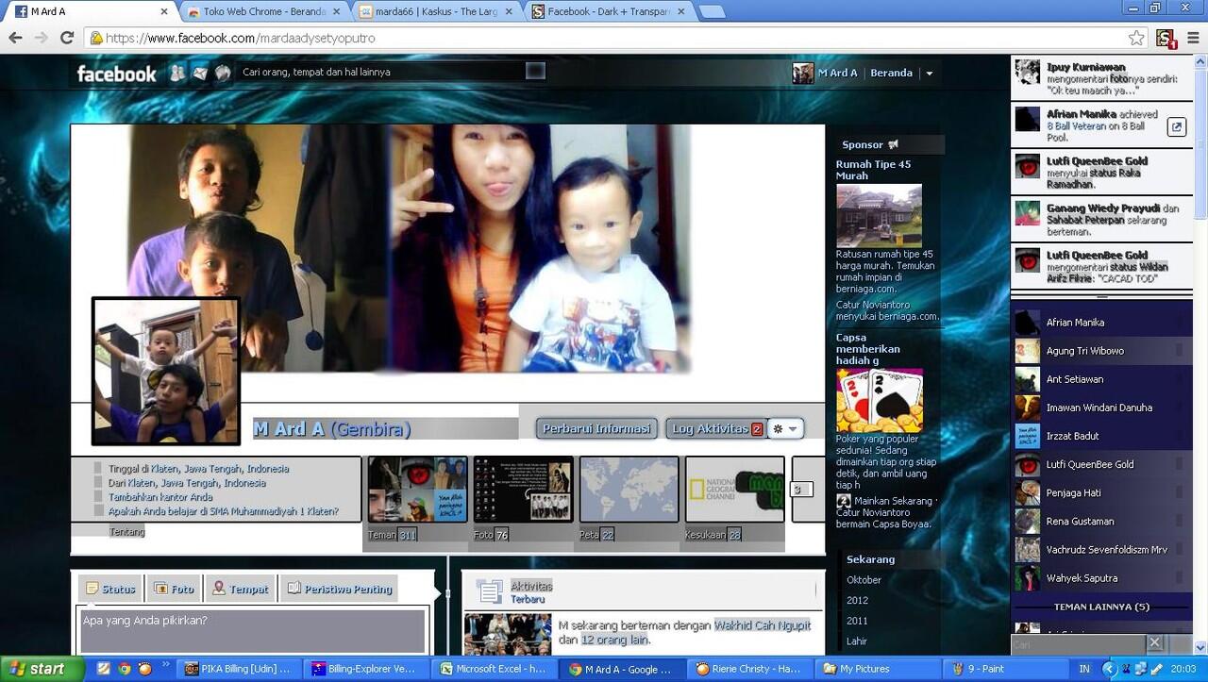
Task: Bookmark page with the star icon
Action: pyautogui.click(x=1136, y=38)
